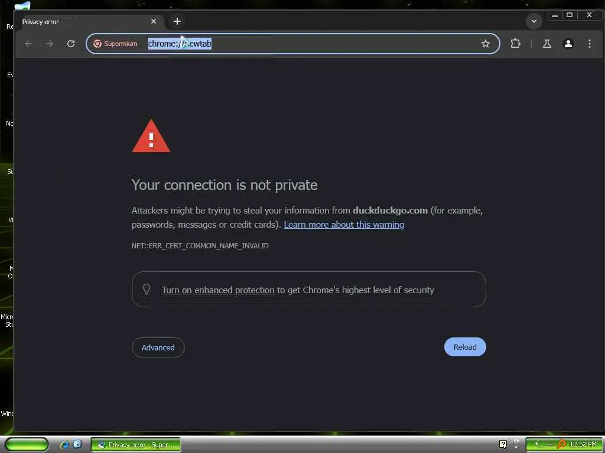Open the Extensions puzzle icon
The image size is (605, 453).
tap(515, 44)
